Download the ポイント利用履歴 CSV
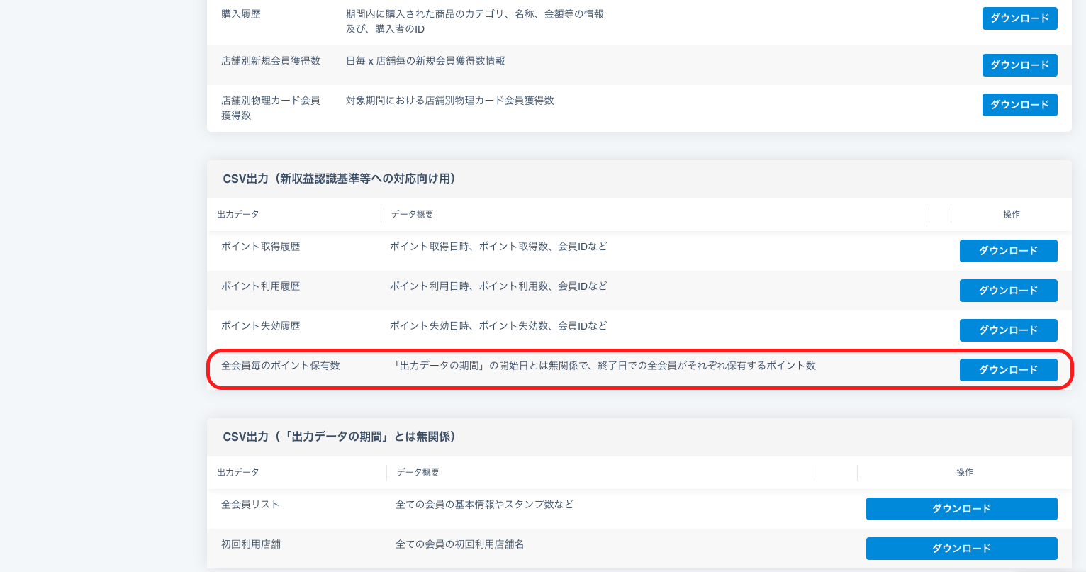This screenshot has height=572, width=1086. pos(1008,291)
